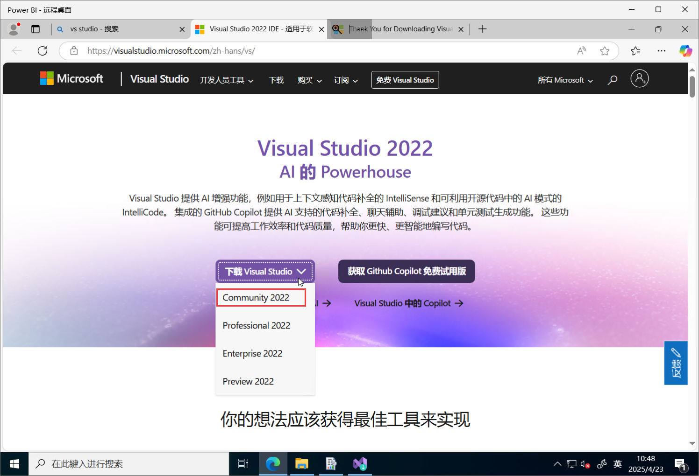699x476 pixels.
Task: Click the 英 input method indicator
Action: pyautogui.click(x=618, y=464)
